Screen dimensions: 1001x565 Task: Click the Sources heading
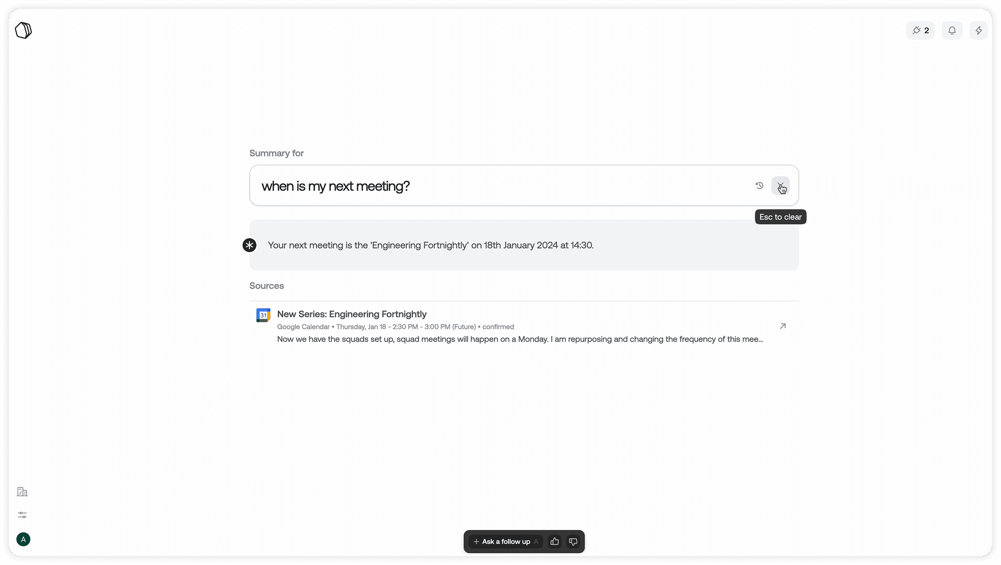point(267,286)
